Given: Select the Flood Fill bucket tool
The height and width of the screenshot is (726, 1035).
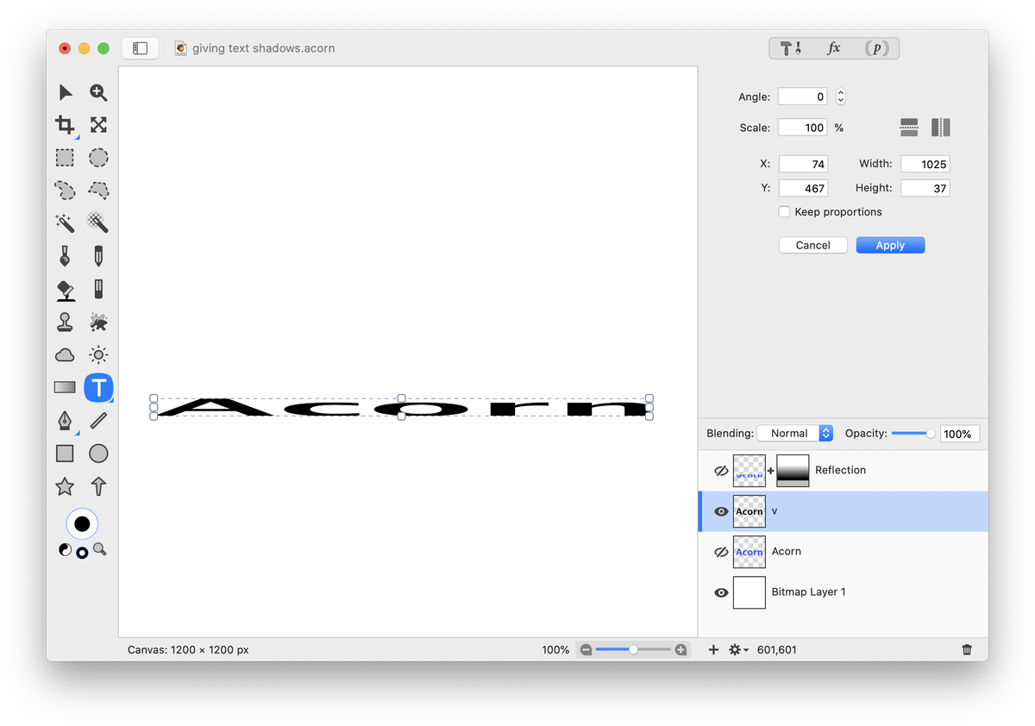Looking at the screenshot, I should 66,290.
